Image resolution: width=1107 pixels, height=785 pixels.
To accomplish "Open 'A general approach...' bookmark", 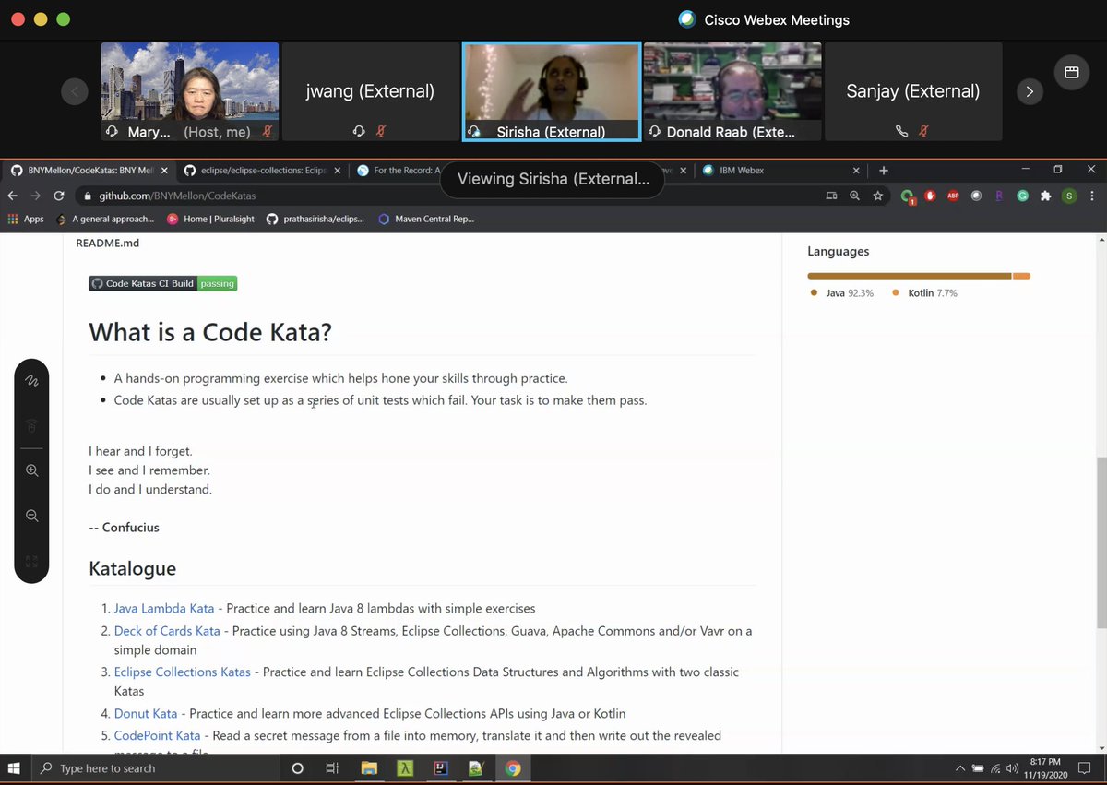I will coord(106,219).
